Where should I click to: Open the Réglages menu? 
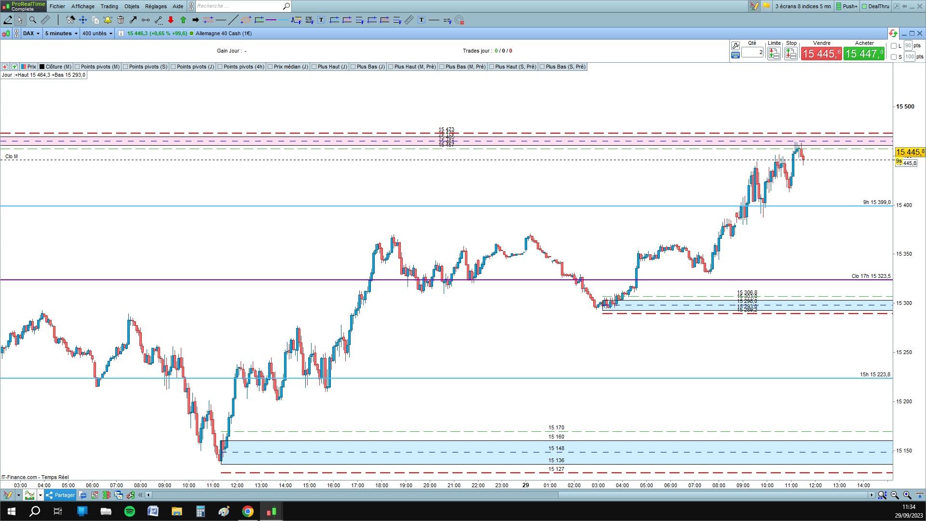tap(155, 6)
